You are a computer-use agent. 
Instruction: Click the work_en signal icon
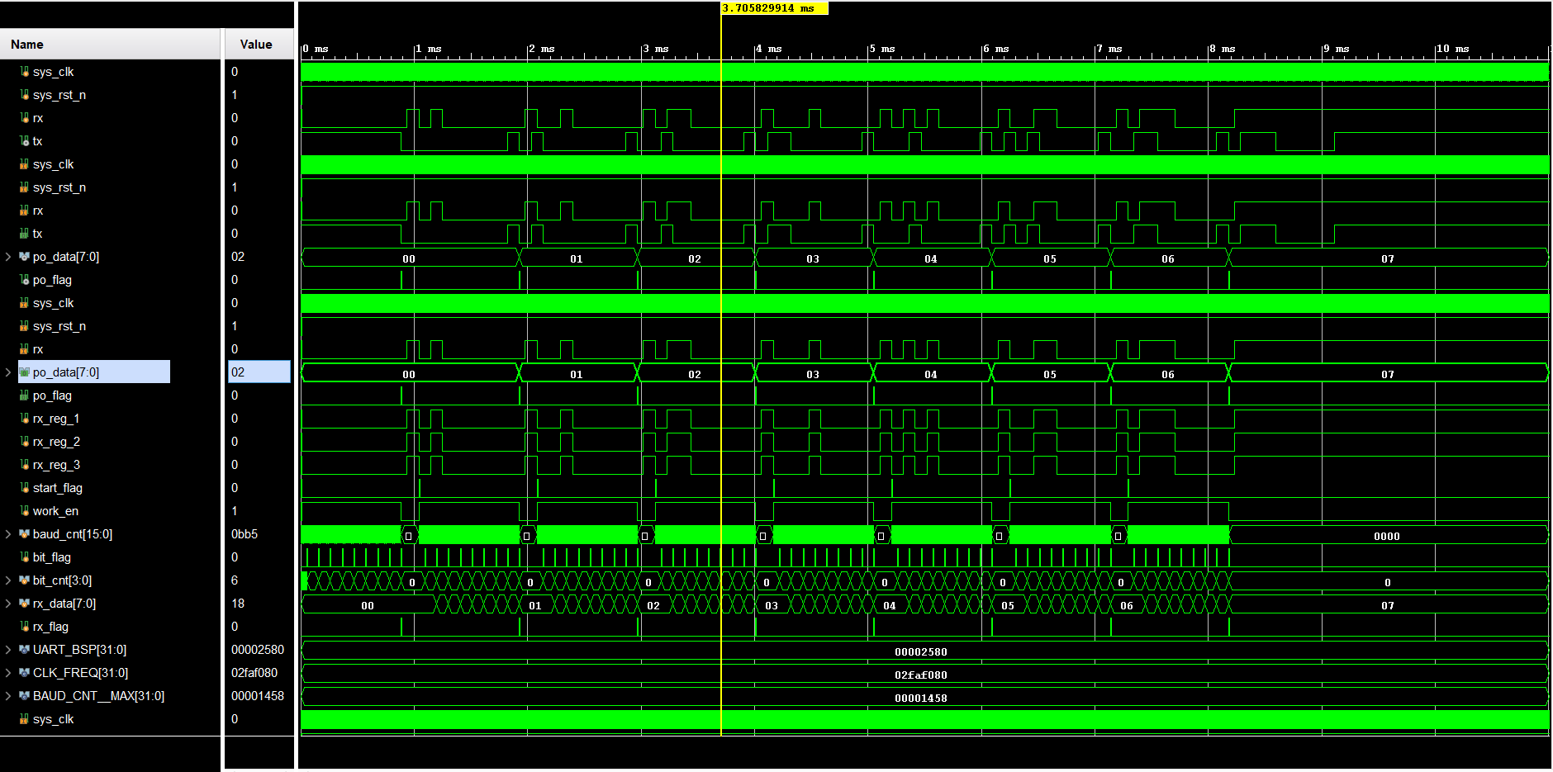click(25, 511)
